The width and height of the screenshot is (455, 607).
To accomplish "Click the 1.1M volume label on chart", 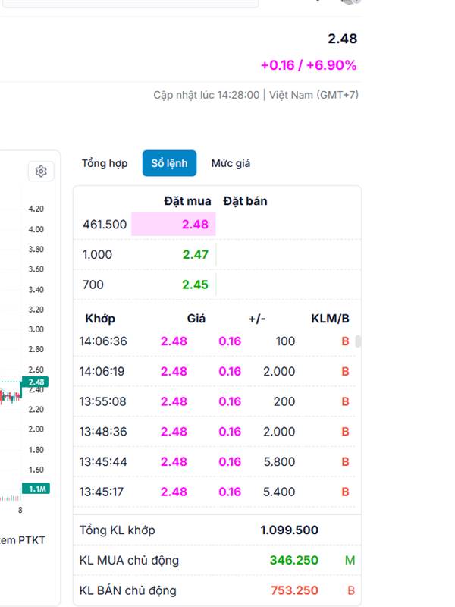I will click(x=36, y=489).
